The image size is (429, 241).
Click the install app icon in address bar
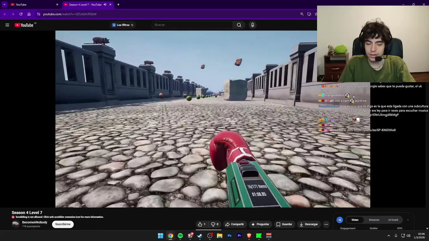tap(309, 14)
